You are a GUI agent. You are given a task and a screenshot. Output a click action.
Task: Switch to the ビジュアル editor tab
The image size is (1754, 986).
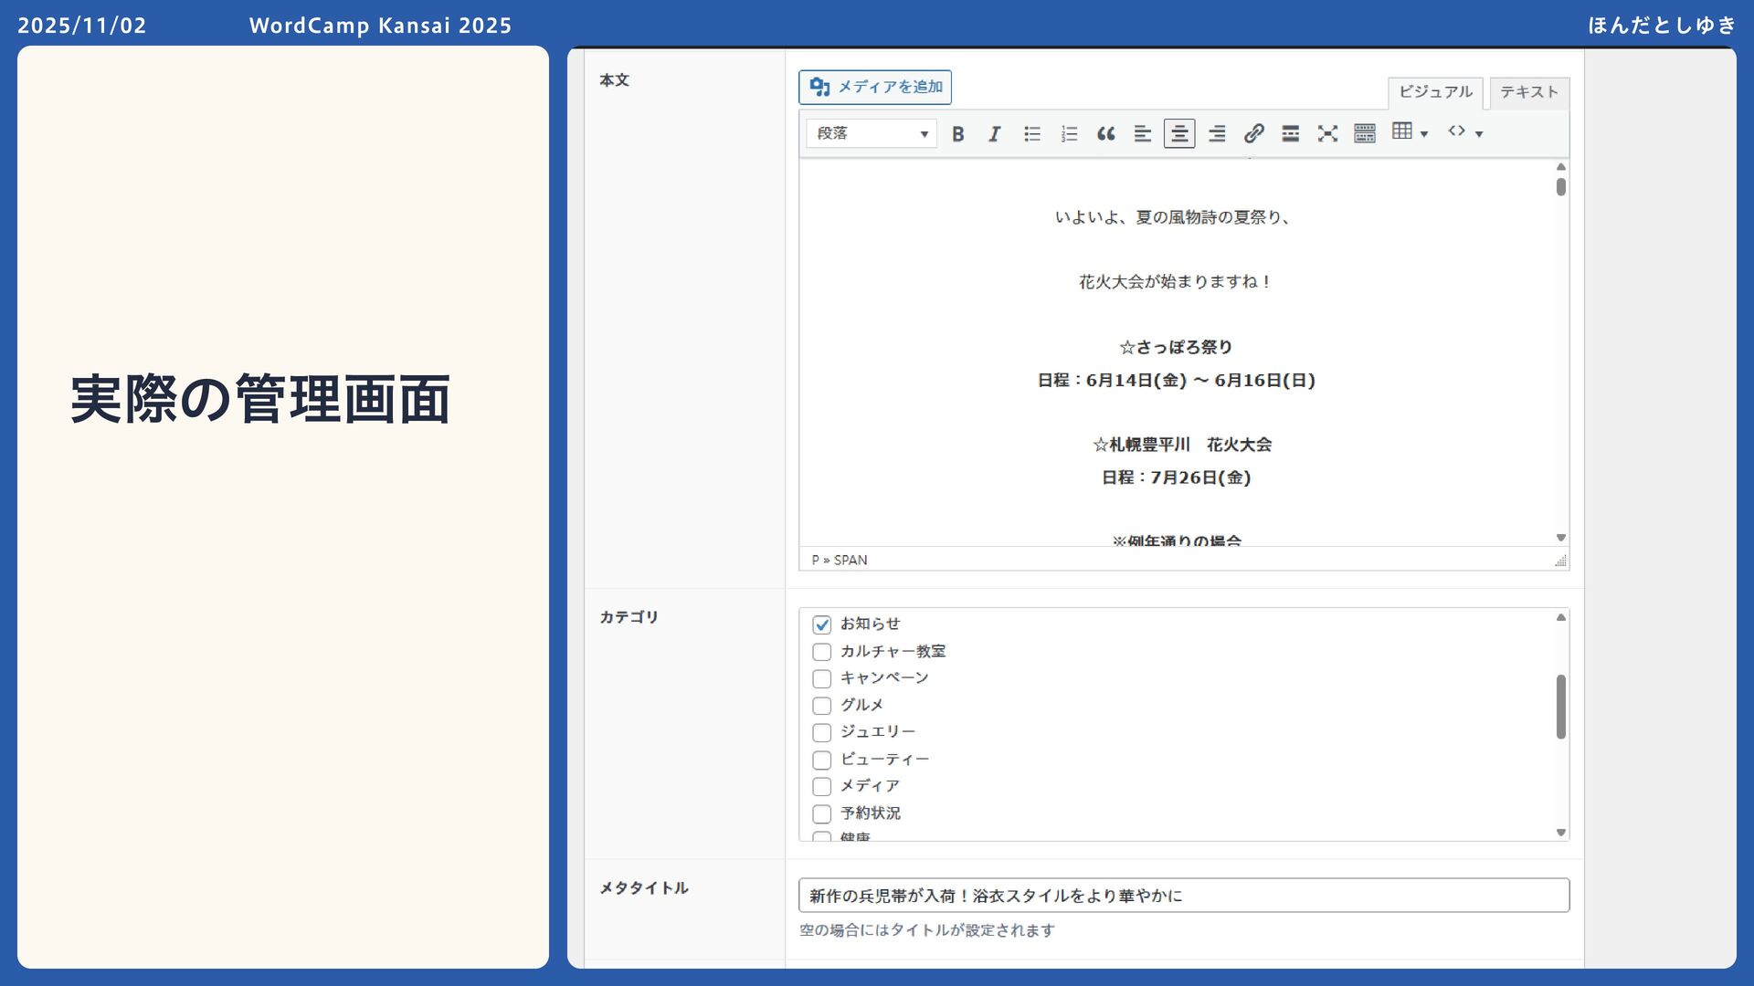(1435, 92)
